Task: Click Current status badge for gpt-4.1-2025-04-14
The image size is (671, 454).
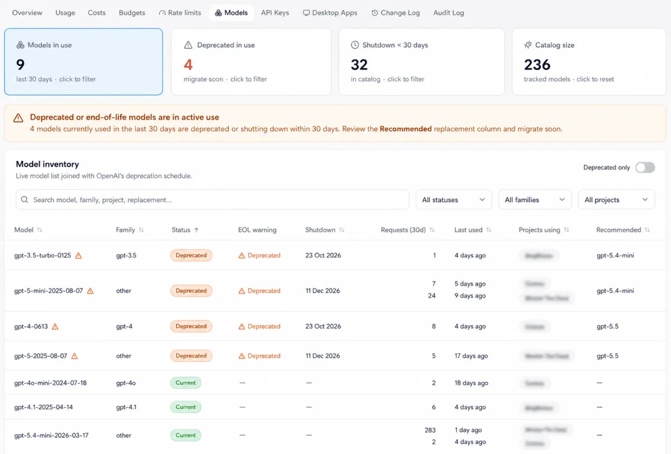Action: [186, 407]
